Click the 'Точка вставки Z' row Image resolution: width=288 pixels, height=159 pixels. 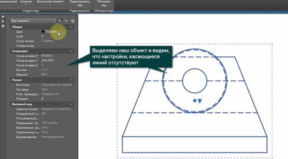point(42,65)
